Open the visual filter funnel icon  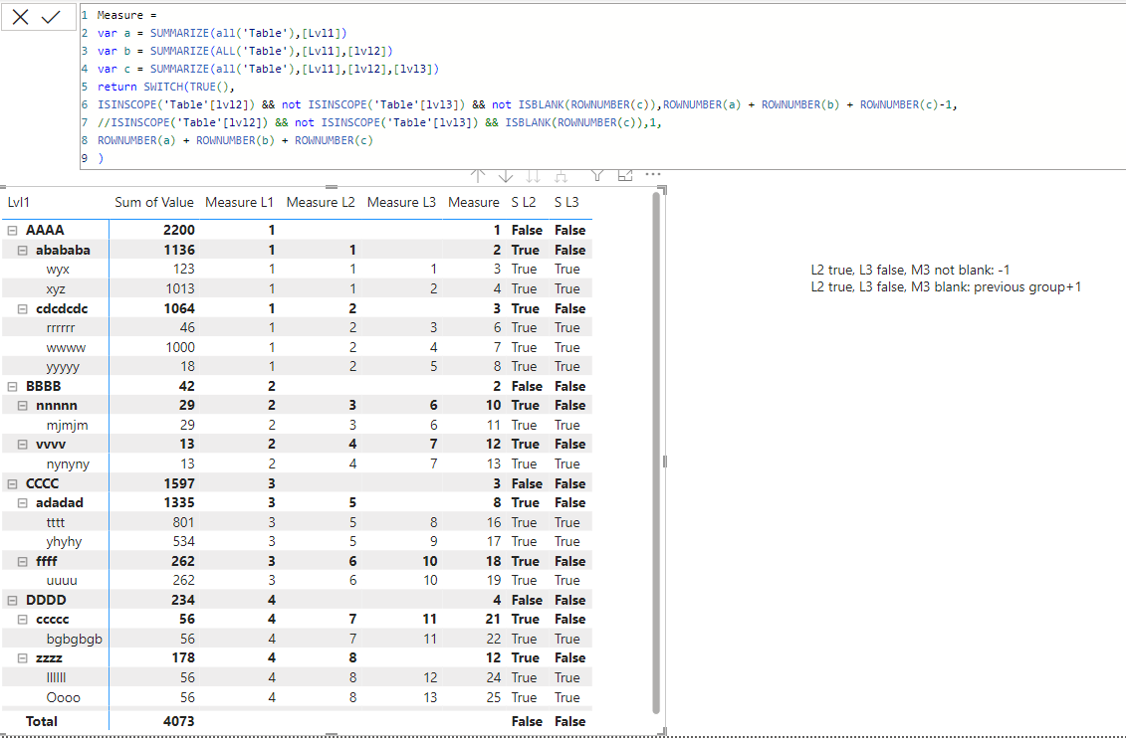point(596,174)
